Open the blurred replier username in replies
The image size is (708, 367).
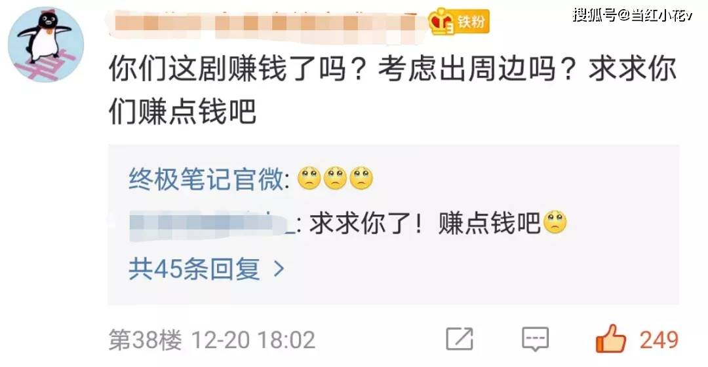tap(212, 224)
